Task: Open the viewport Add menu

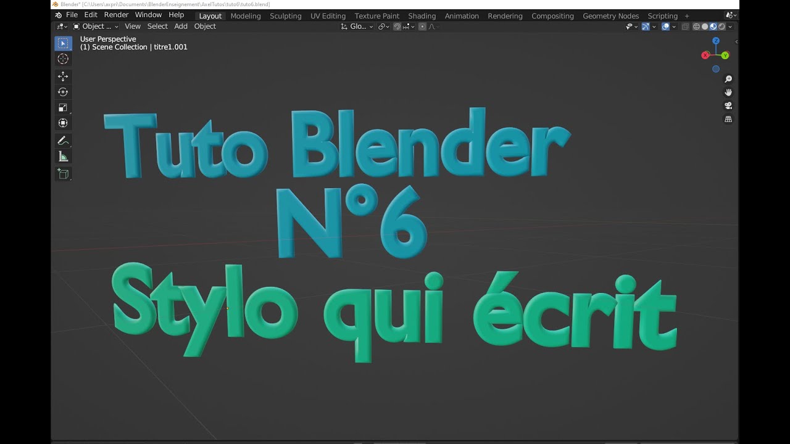Action: 181,27
